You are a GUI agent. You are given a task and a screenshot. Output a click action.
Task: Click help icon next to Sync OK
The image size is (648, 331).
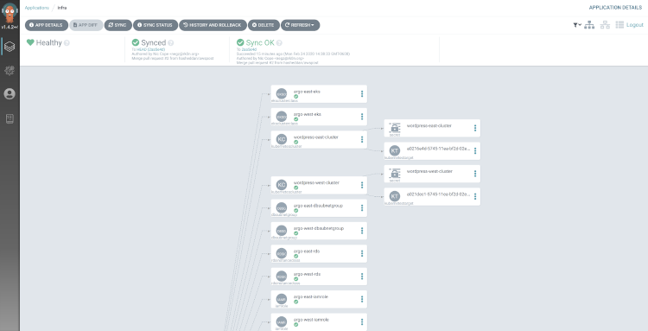coord(279,43)
